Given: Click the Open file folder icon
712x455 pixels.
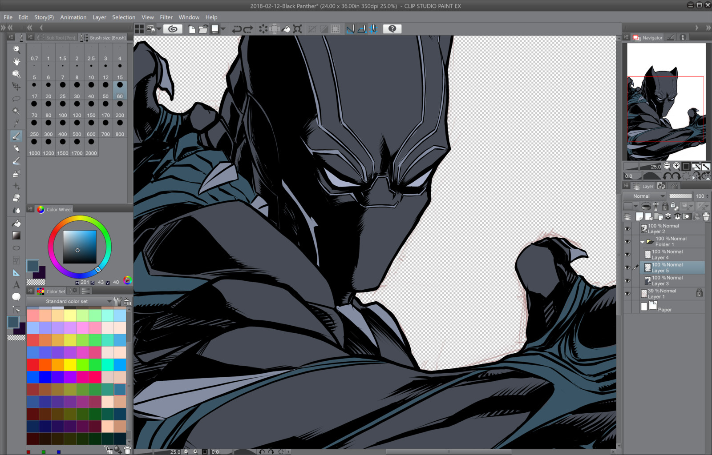Looking at the screenshot, I should click(203, 29).
